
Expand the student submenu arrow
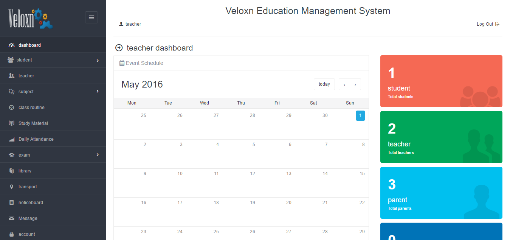[98, 60]
